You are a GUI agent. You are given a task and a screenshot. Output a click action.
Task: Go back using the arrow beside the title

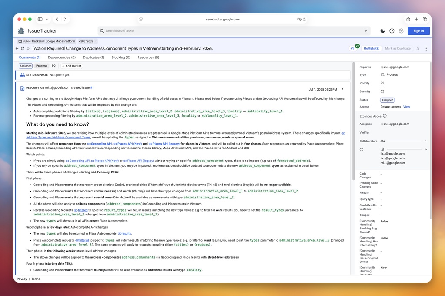pos(17,49)
